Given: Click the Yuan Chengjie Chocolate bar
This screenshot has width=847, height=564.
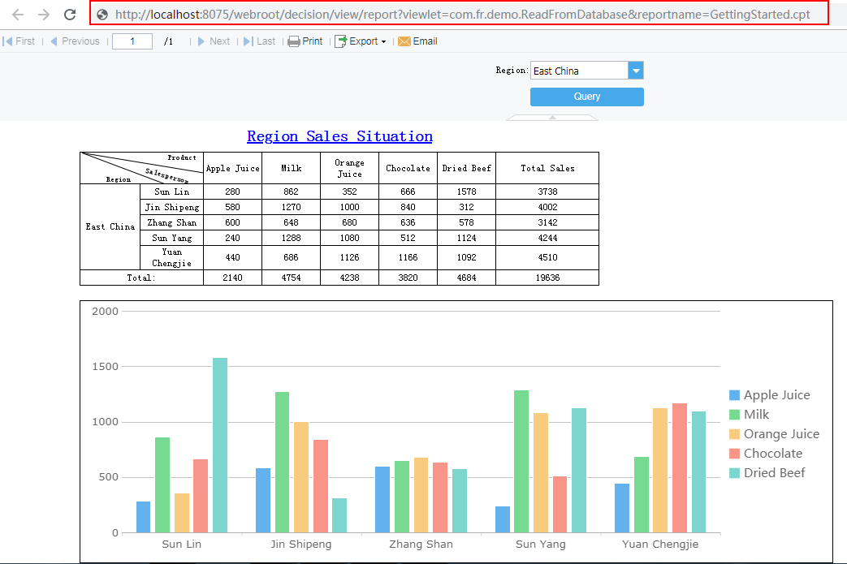Looking at the screenshot, I should pyautogui.click(x=680, y=468).
